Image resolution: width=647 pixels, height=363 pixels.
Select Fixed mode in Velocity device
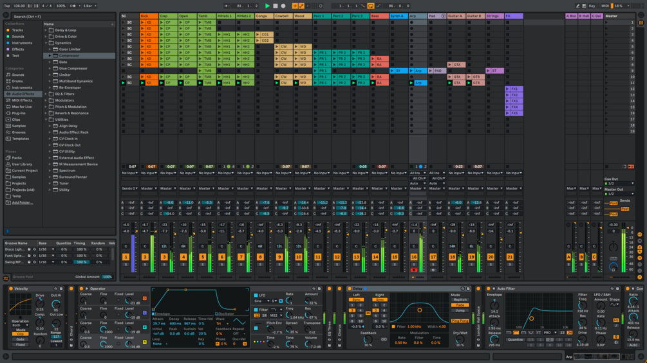[x=20, y=344]
